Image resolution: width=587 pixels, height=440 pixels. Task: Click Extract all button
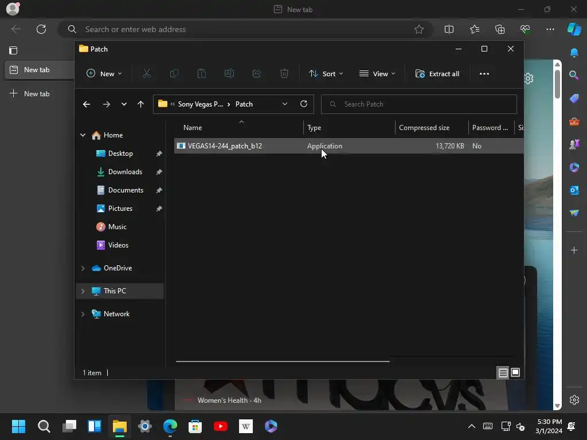point(437,74)
